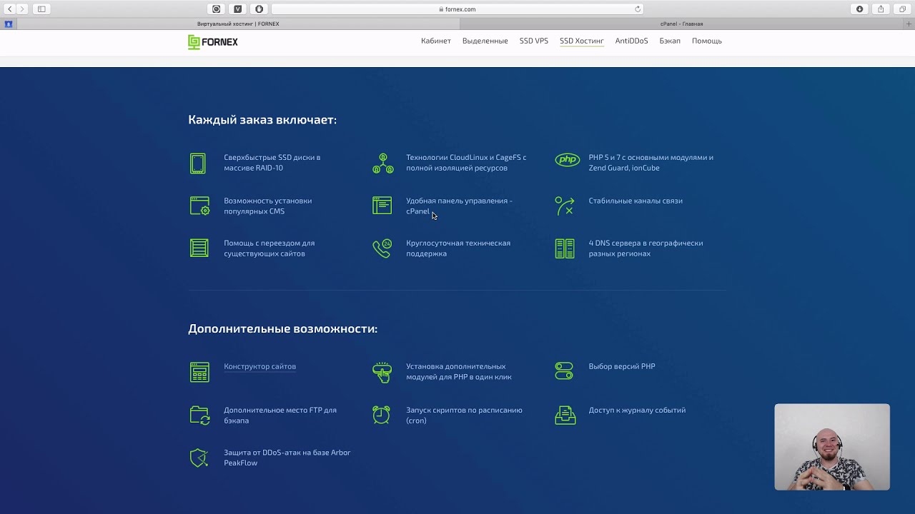Click the CMS installation gear window icon
915x514 pixels.
point(200,206)
